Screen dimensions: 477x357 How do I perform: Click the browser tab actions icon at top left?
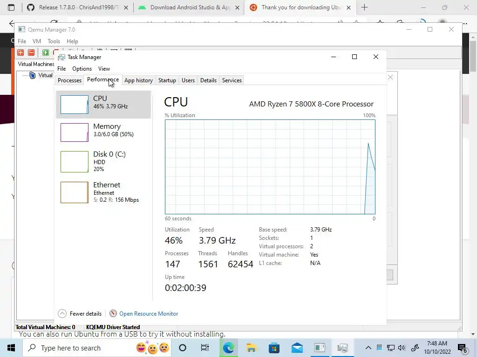point(11,7)
